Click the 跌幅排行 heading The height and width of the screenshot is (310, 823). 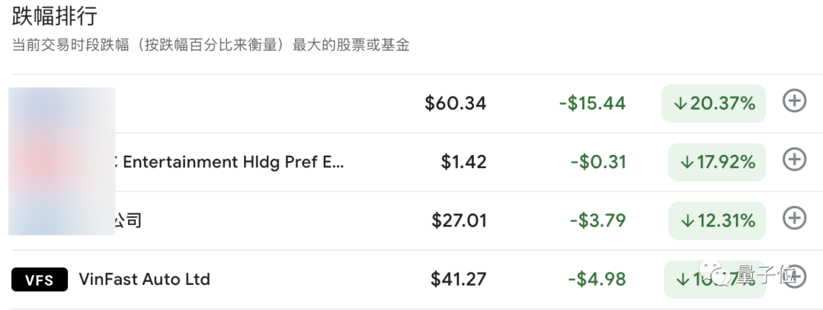[55, 17]
